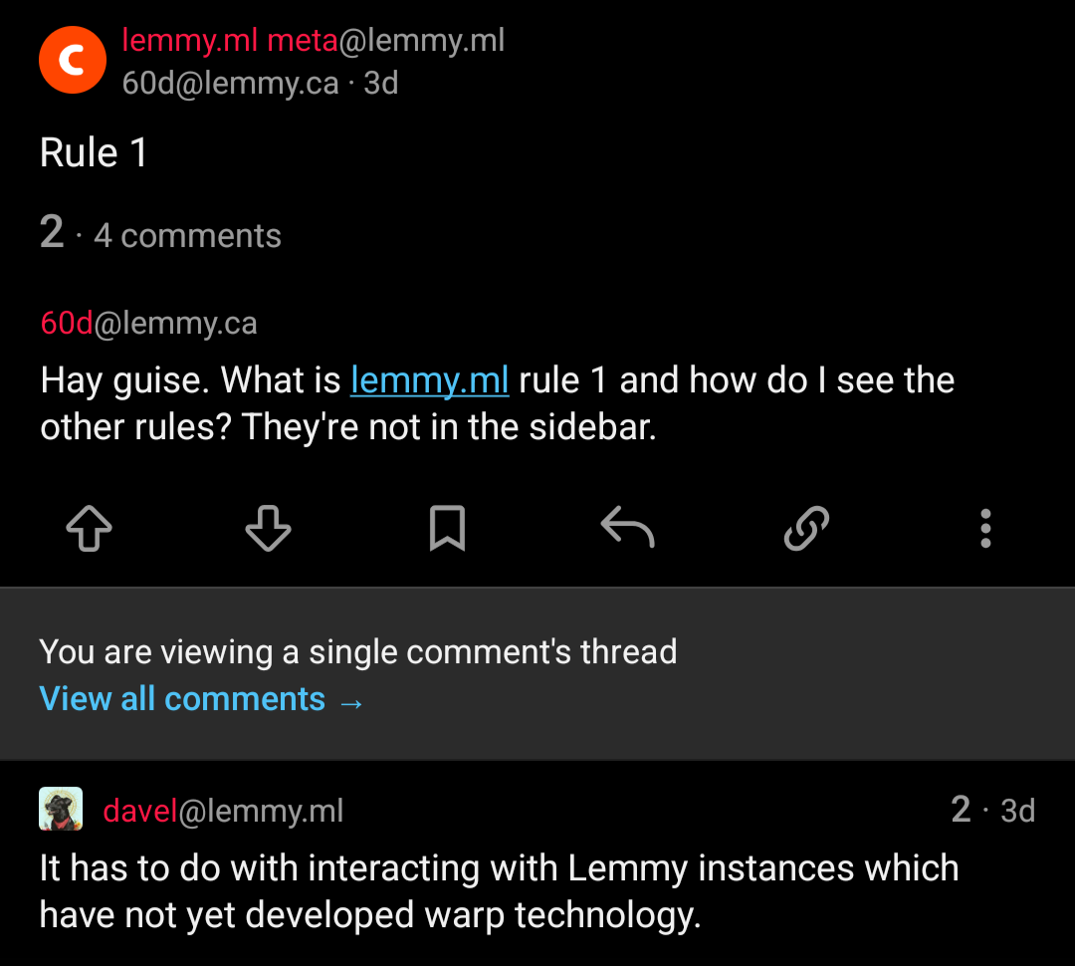Open davel's dog avatar thumbnail
This screenshot has width=1075, height=966.
[x=61, y=809]
